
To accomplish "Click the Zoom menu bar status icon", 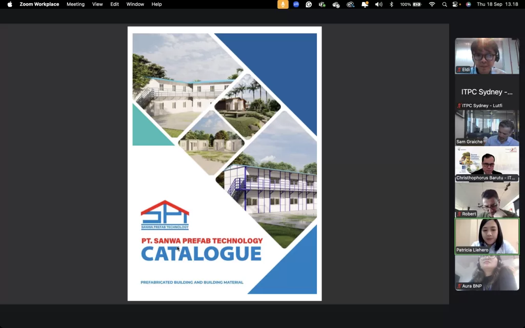I will point(296,4).
